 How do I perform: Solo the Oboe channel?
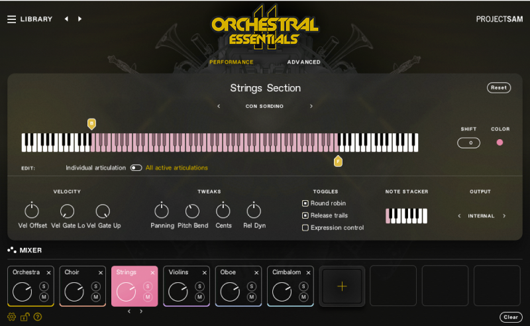pyautogui.click(x=252, y=286)
